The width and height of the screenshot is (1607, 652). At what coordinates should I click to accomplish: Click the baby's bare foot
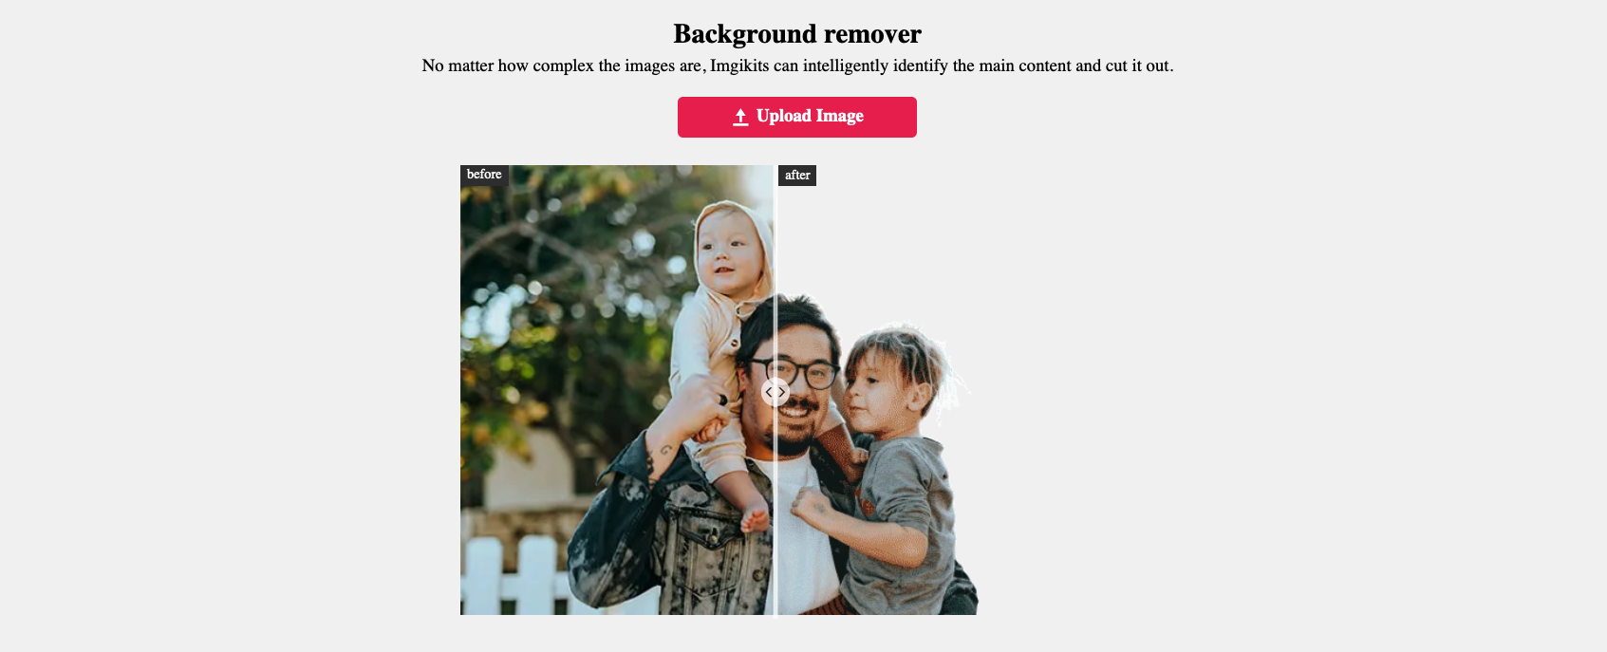click(755, 518)
